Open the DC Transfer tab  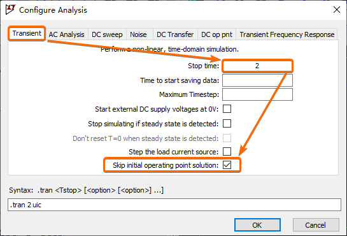[175, 34]
